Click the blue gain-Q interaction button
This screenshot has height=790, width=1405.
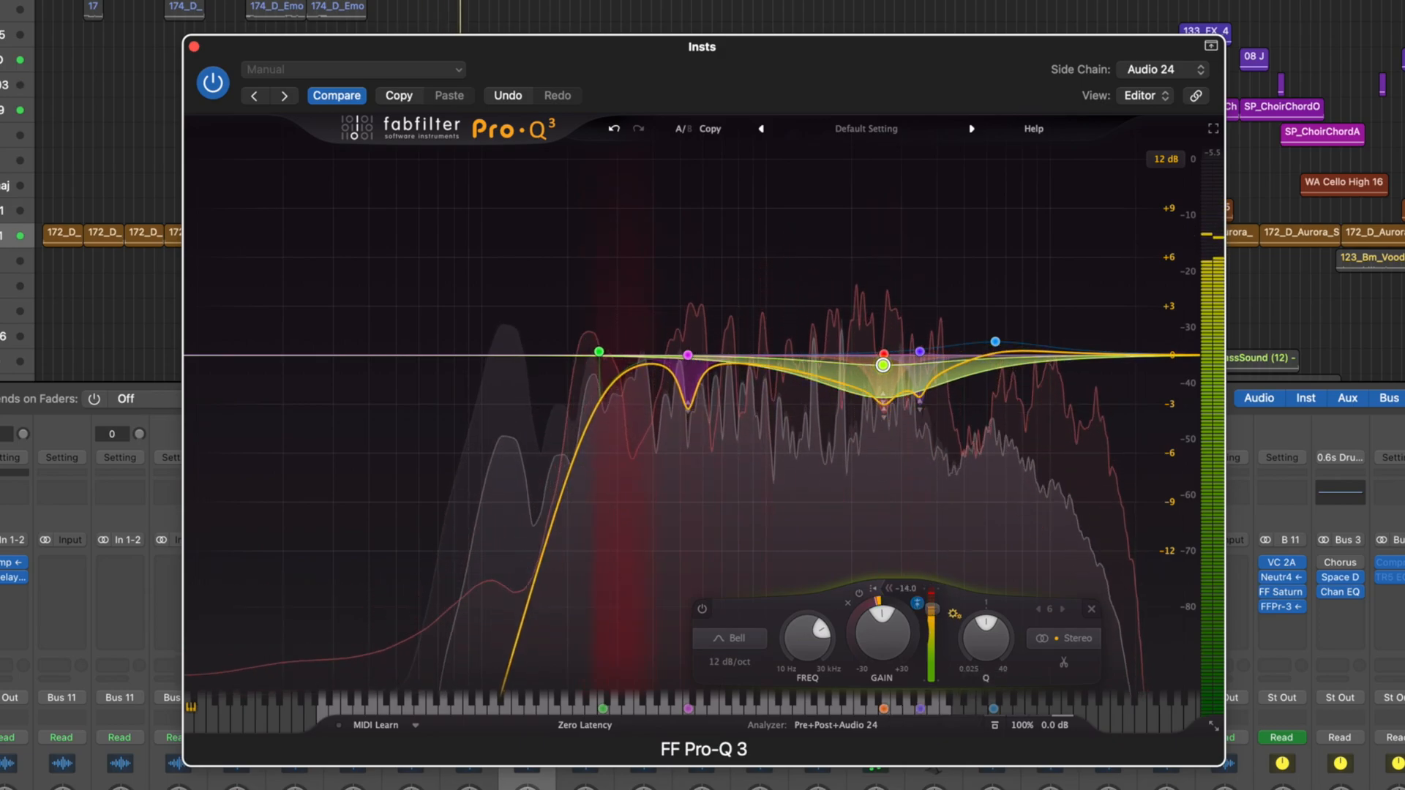point(917,603)
